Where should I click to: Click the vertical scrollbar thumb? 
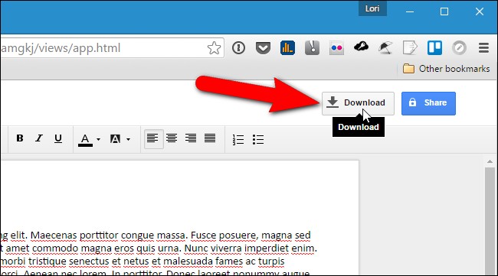490,221
